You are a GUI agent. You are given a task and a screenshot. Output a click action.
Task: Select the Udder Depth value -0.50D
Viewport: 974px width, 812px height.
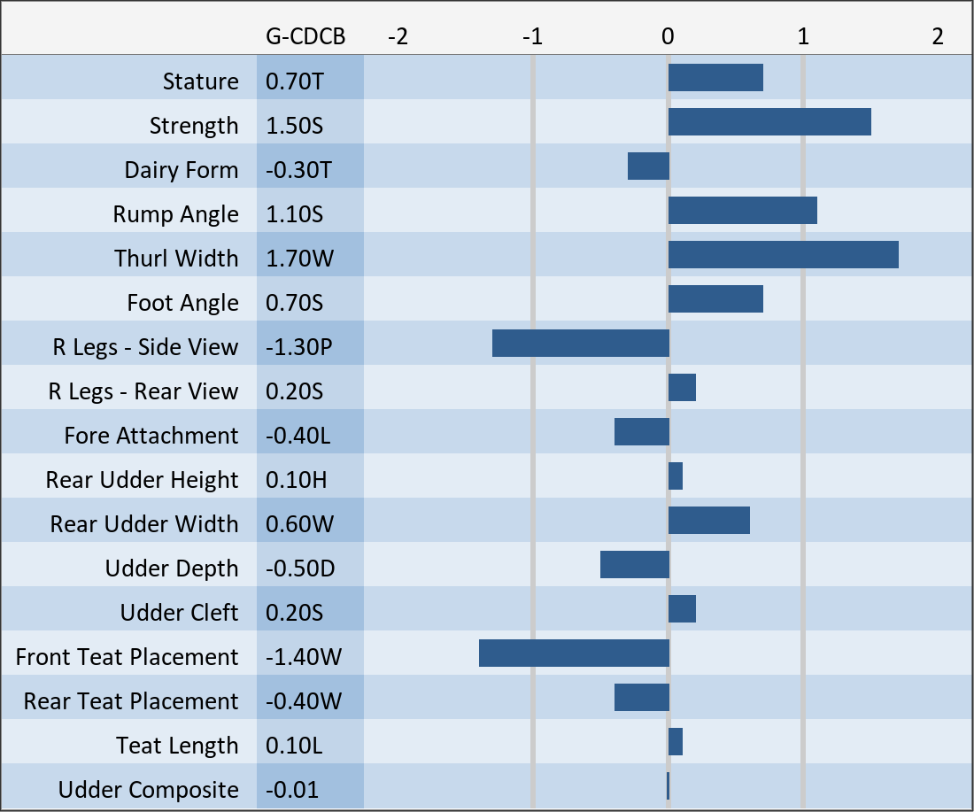coord(300,568)
